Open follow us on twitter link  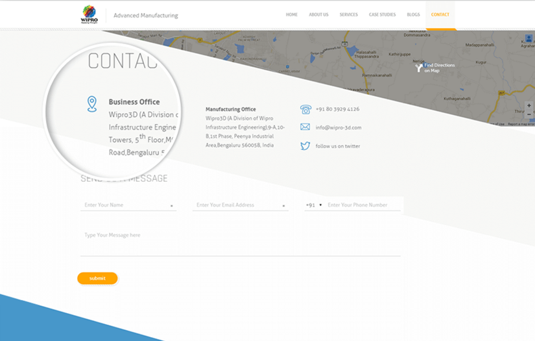(338, 146)
